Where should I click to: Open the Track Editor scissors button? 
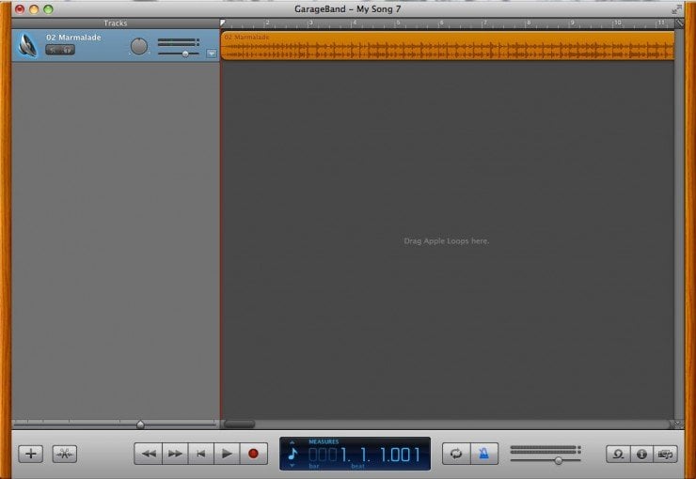(64, 454)
